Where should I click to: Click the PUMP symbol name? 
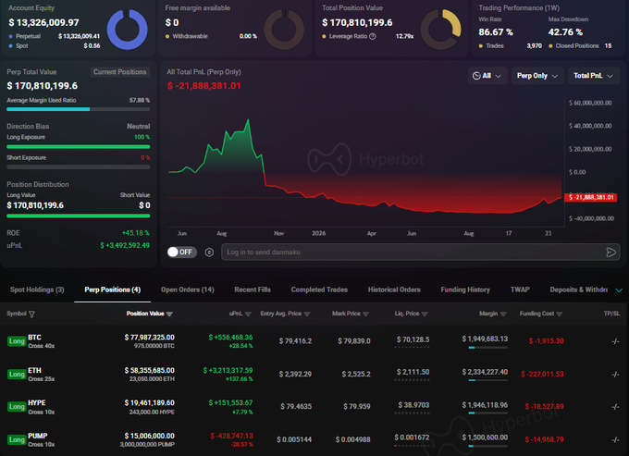(38, 436)
